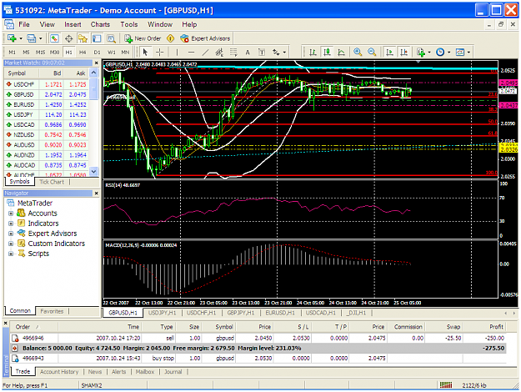The height and width of the screenshot is (392, 521).
Task: Close the Navigator panel
Action: point(97,193)
